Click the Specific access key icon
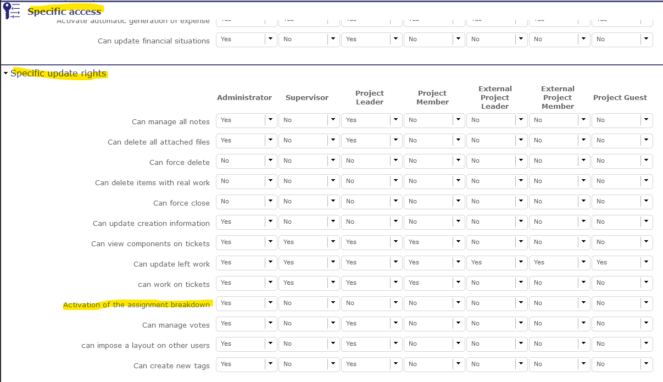The height and width of the screenshot is (382, 663). [12, 11]
